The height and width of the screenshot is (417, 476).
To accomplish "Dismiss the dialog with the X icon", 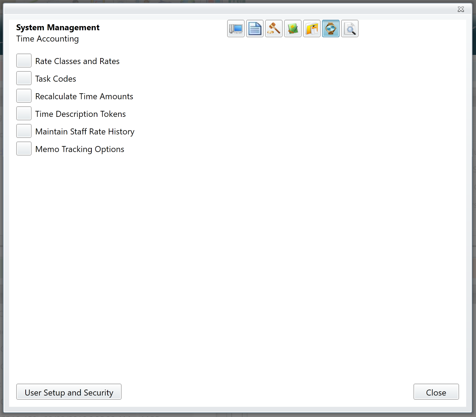I will [x=461, y=9].
